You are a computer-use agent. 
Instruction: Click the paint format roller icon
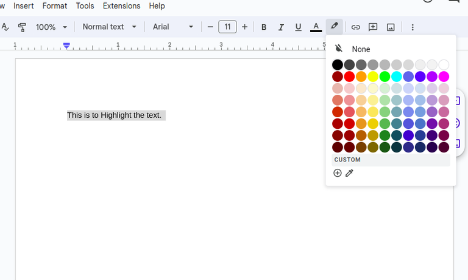(x=22, y=27)
